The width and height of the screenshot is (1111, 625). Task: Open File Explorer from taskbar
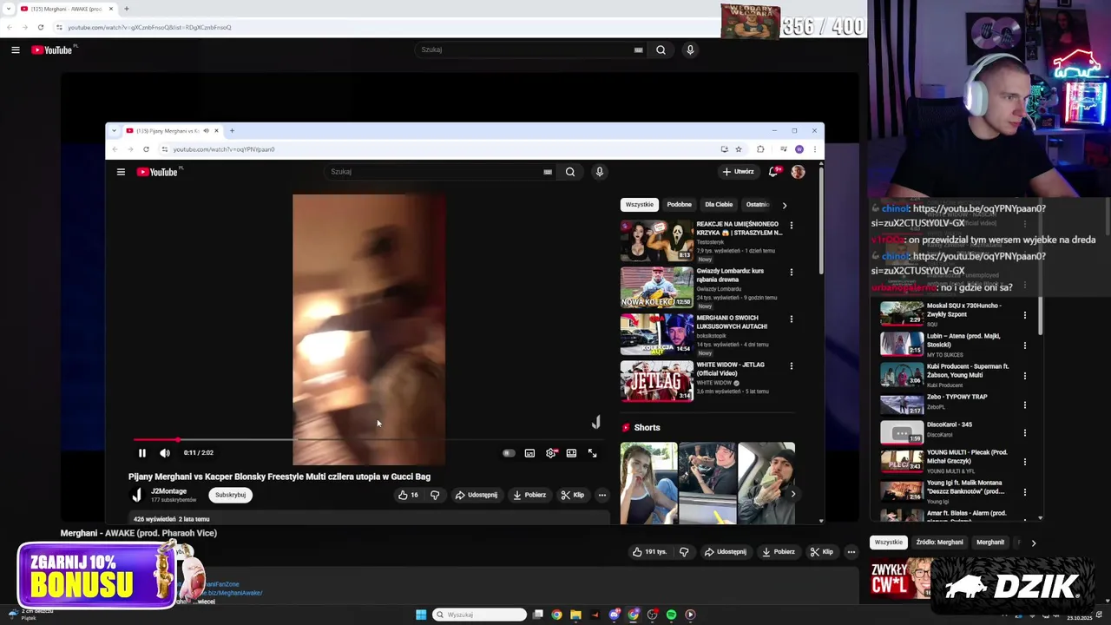point(575,615)
